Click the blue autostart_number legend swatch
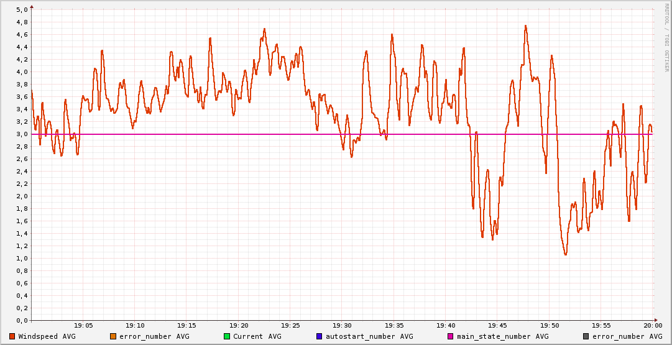The width and height of the screenshot is (672, 345). (320, 336)
